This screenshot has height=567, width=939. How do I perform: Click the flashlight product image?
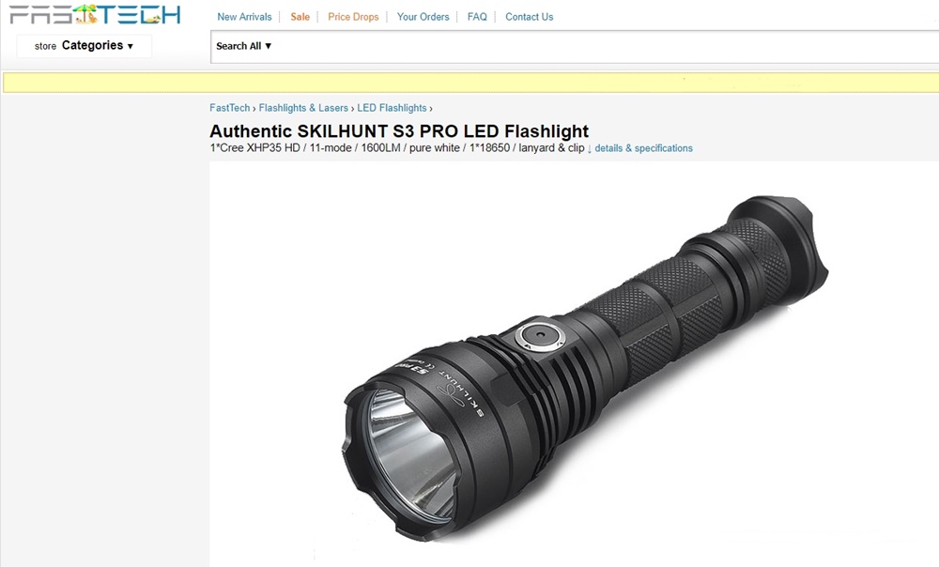coord(584,365)
